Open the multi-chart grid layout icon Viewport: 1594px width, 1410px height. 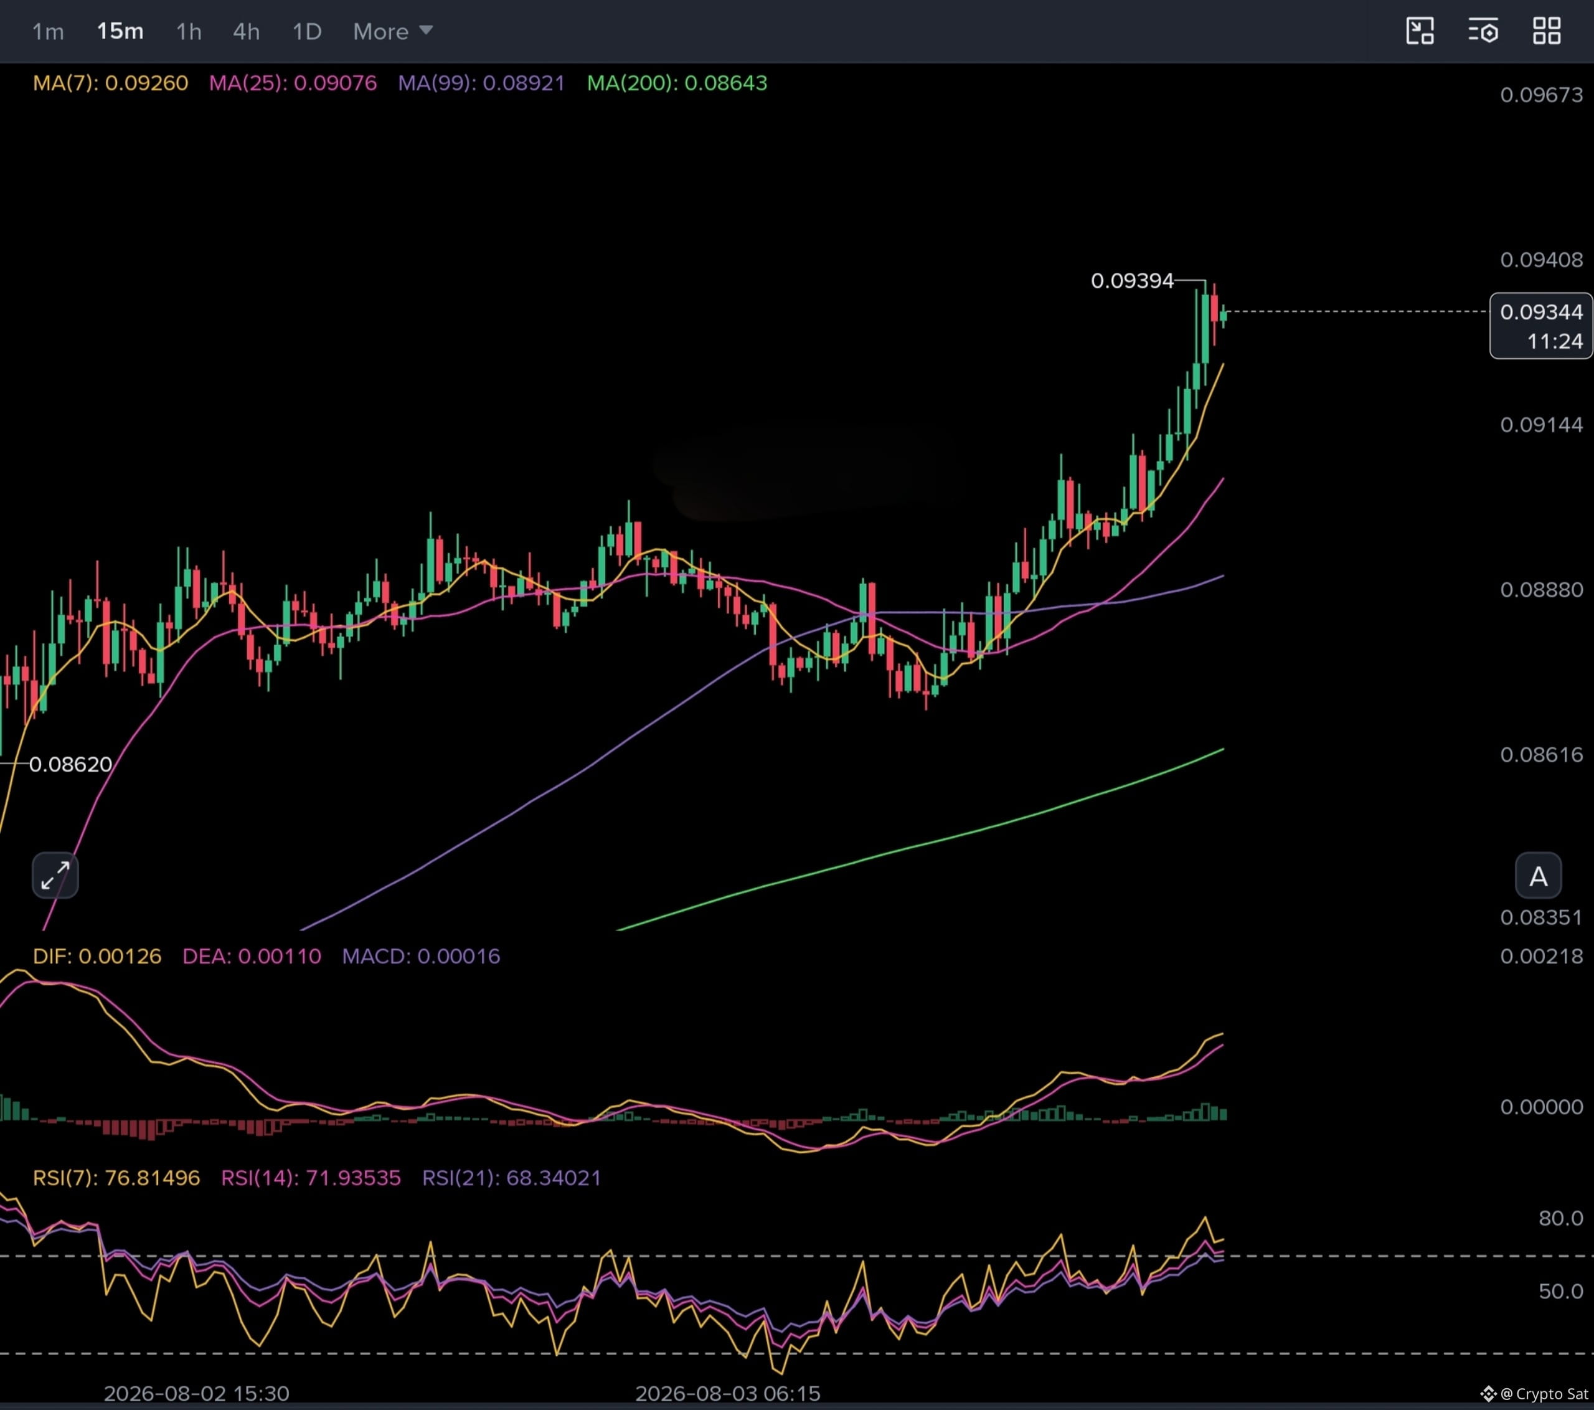[1547, 31]
